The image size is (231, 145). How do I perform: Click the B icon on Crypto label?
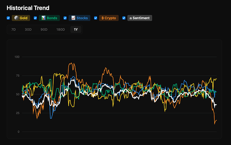102,18
